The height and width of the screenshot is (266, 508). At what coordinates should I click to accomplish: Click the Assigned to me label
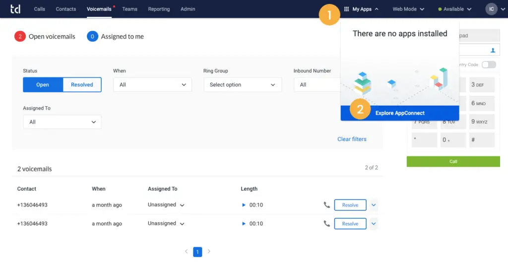click(123, 37)
